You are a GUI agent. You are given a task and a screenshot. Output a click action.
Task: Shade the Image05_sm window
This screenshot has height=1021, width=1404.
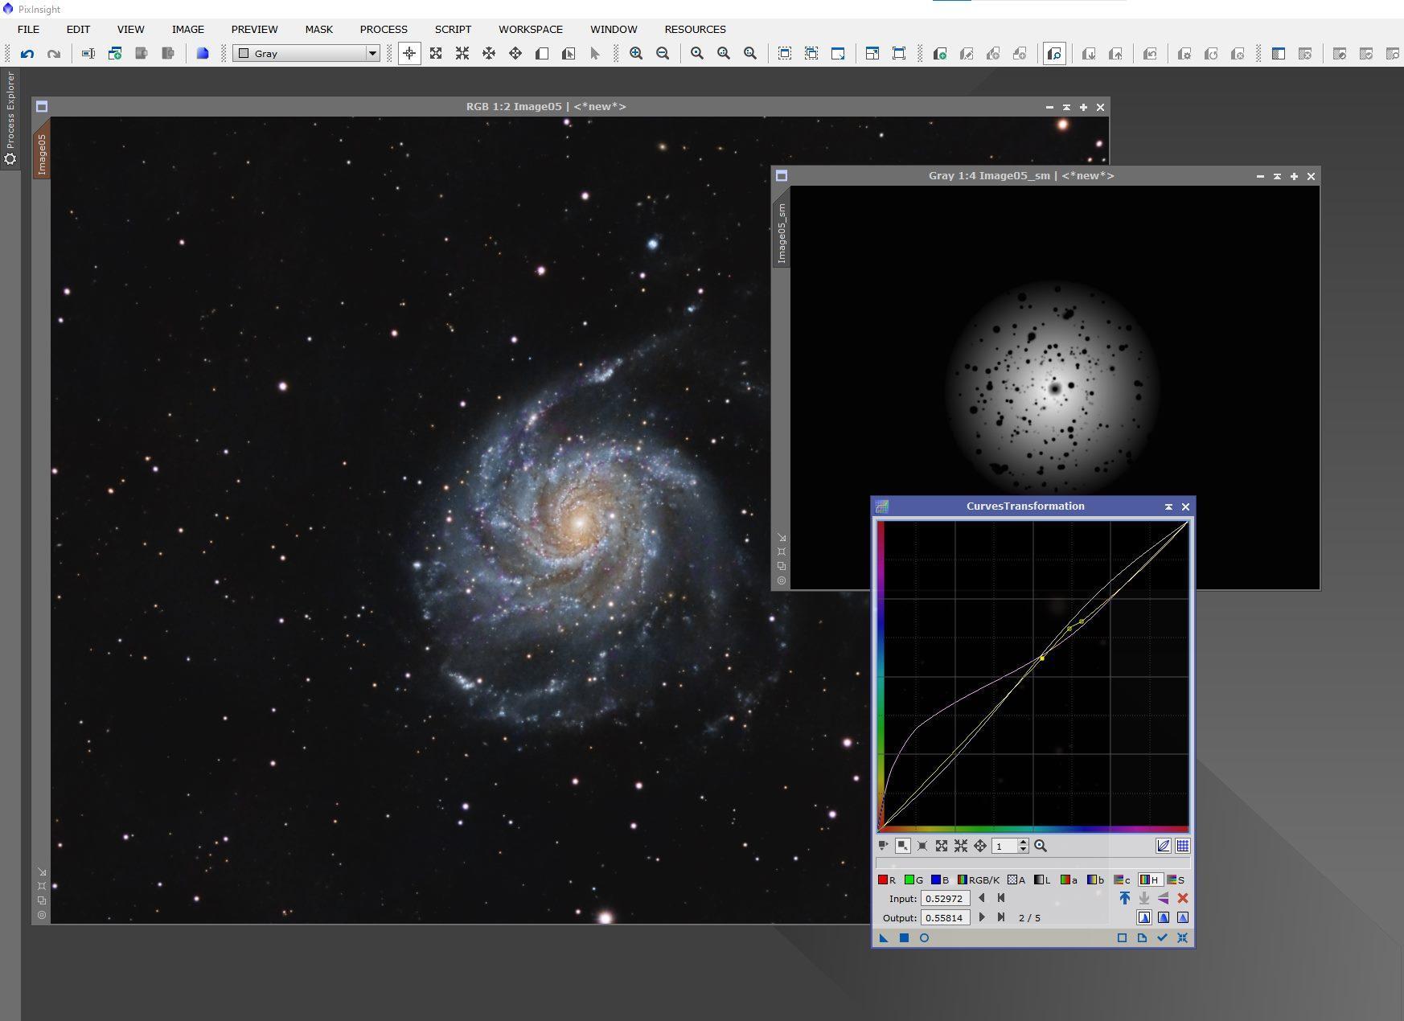pos(1277,176)
